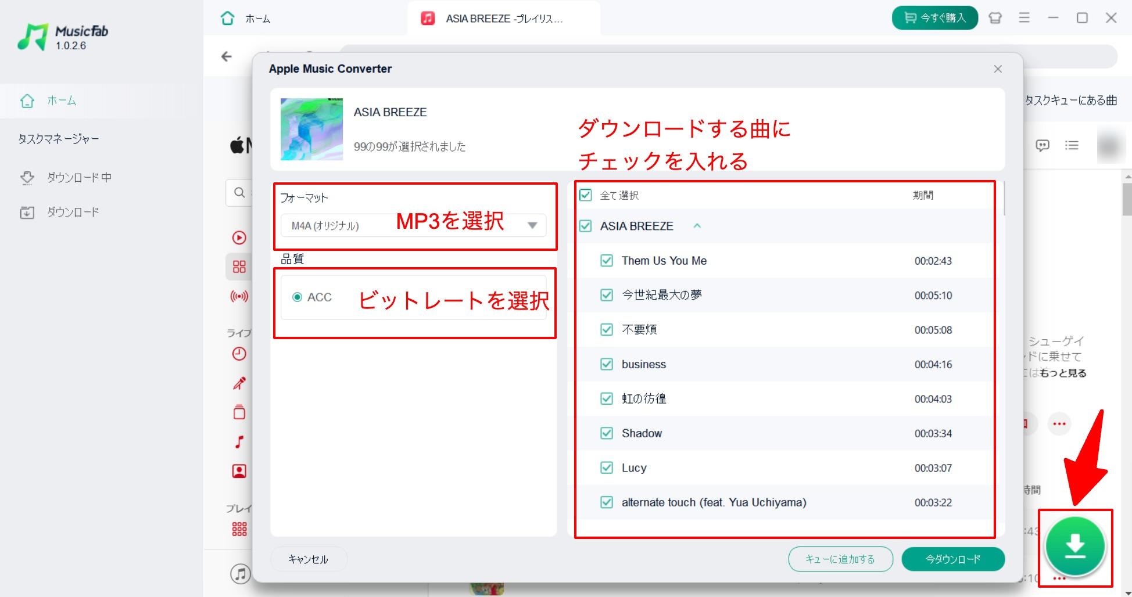Click the Musicfab logo
The image size is (1132, 597).
63,37
